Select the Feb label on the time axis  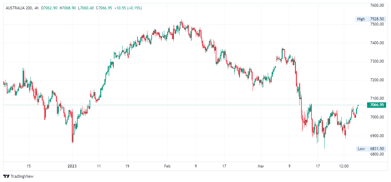[x=167, y=166]
